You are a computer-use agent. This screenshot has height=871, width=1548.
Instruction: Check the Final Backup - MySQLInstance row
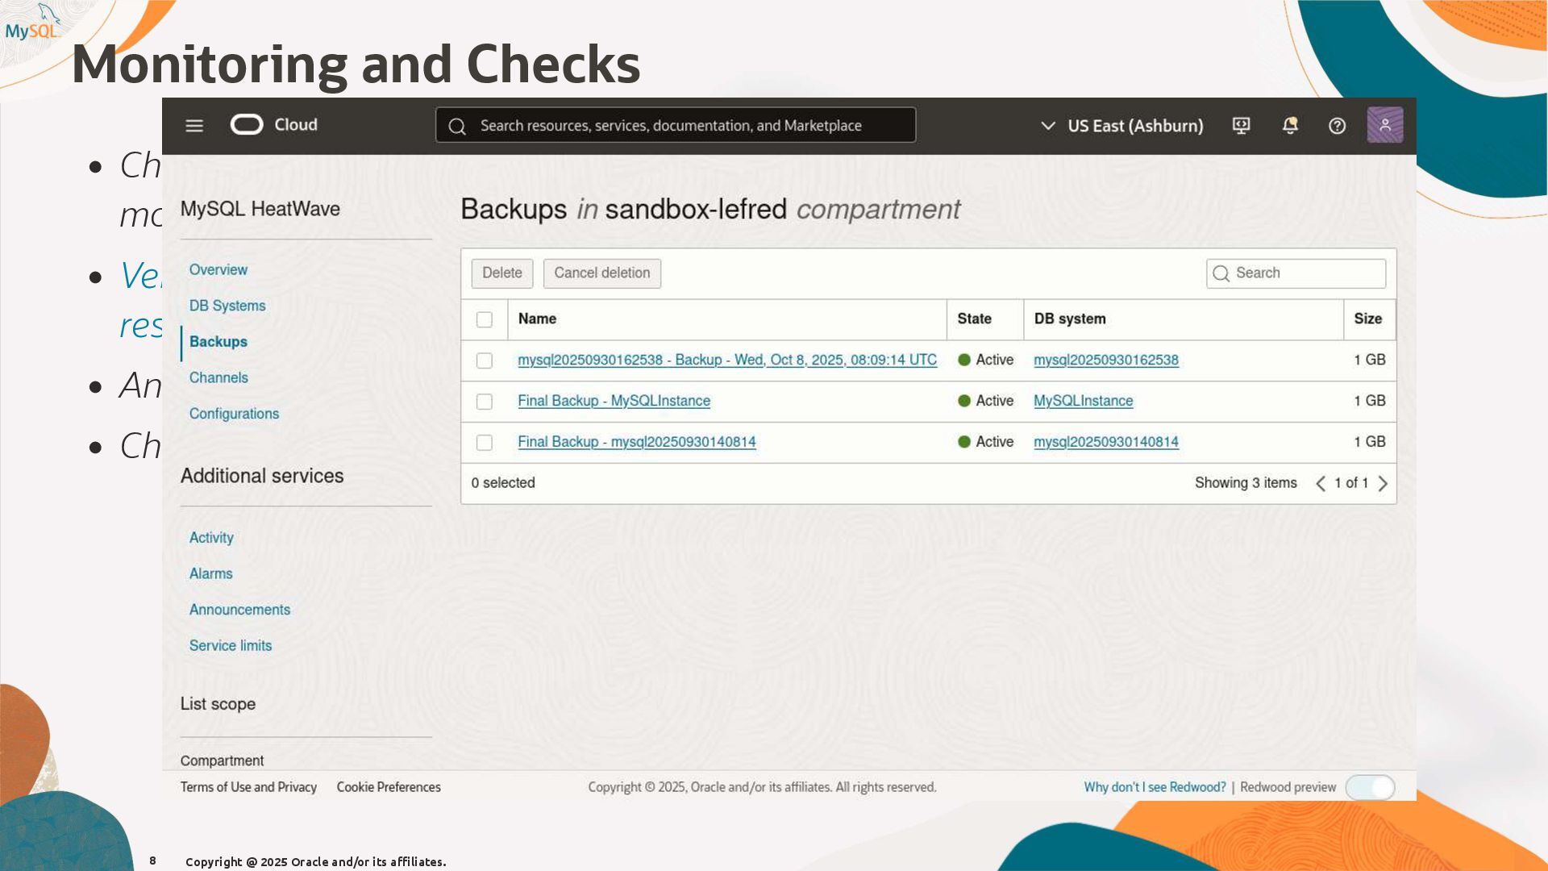(485, 402)
